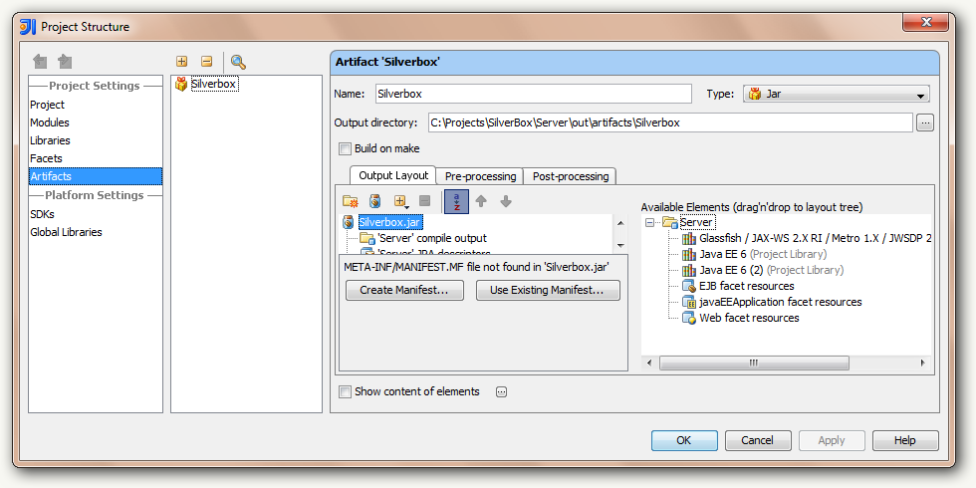Click the Silverbox.jar archive icon
Image resolution: width=976 pixels, height=488 pixels.
click(349, 222)
